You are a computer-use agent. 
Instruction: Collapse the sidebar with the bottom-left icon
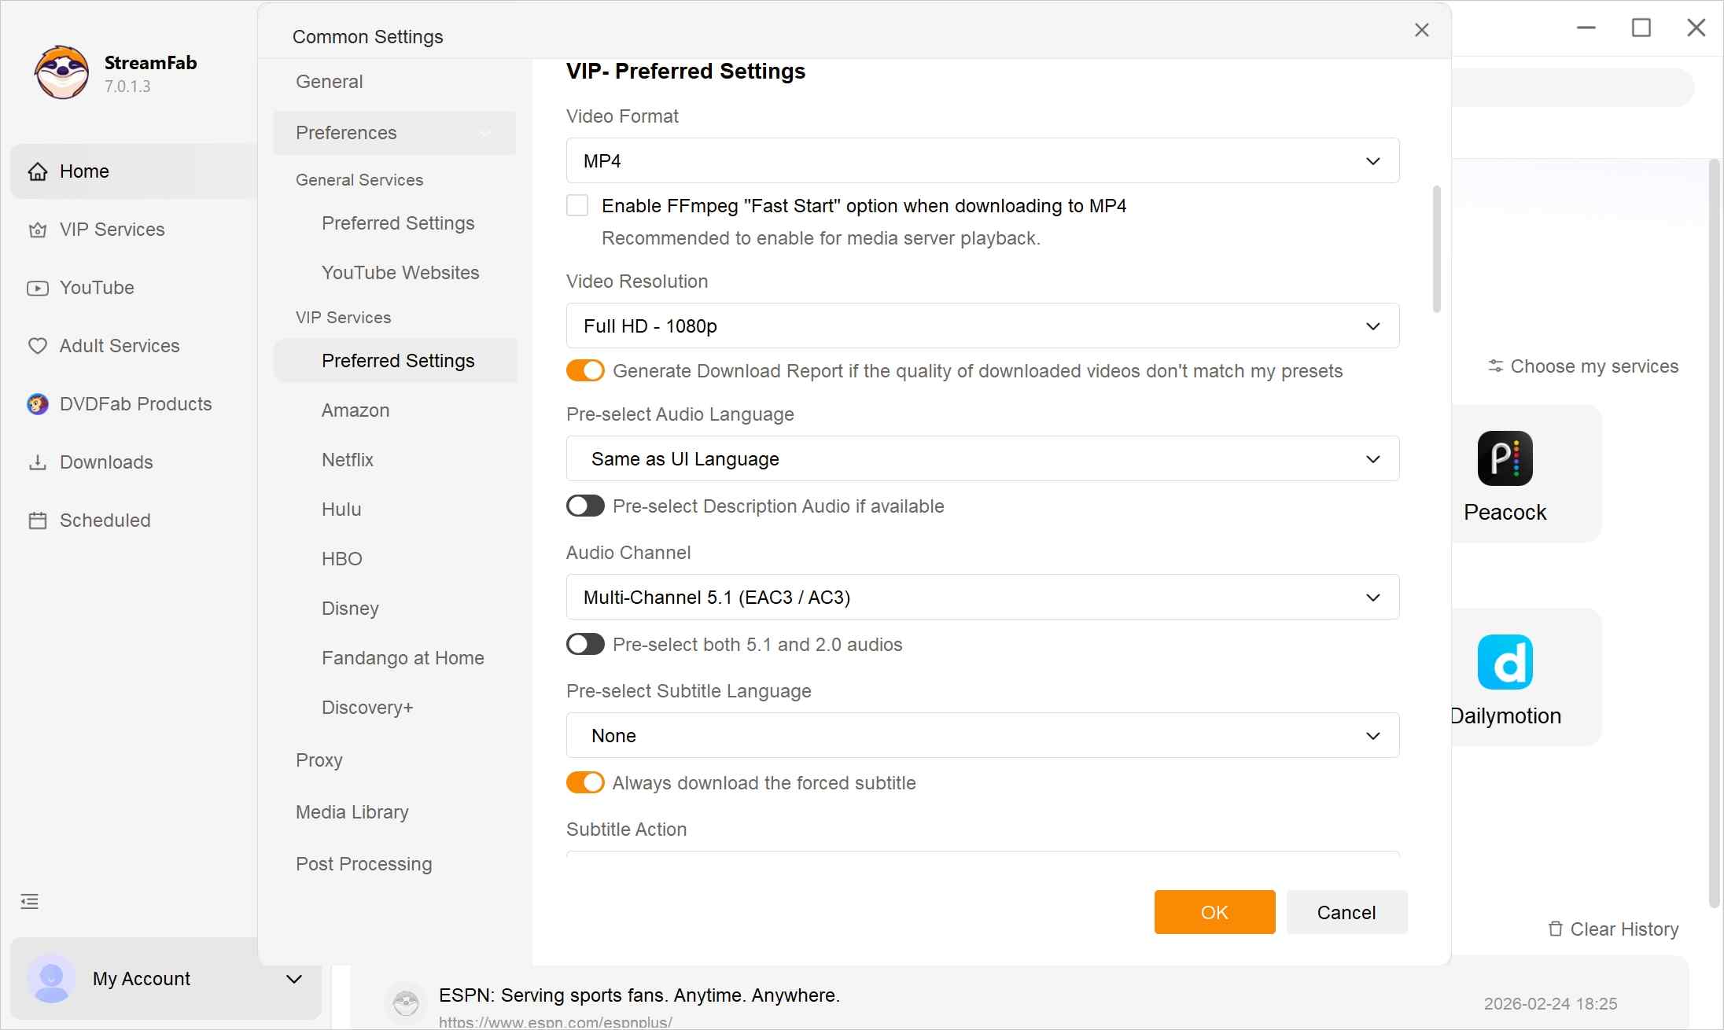[30, 901]
